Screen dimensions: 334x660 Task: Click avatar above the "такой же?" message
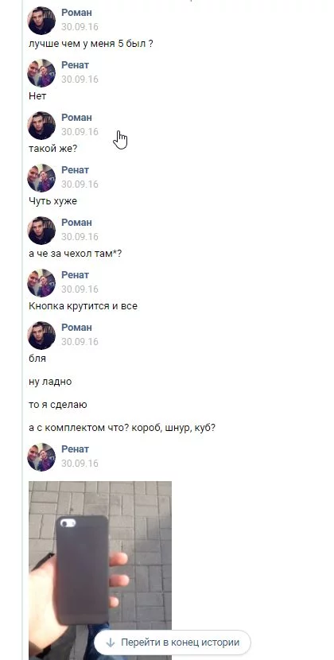pos(41,126)
